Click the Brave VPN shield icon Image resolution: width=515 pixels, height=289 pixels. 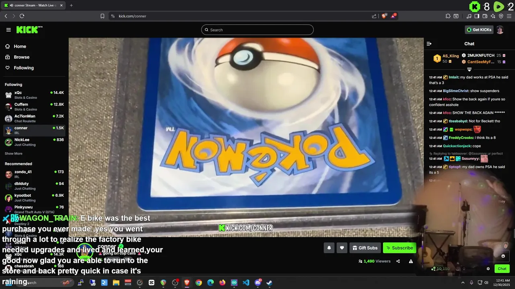click(501, 16)
